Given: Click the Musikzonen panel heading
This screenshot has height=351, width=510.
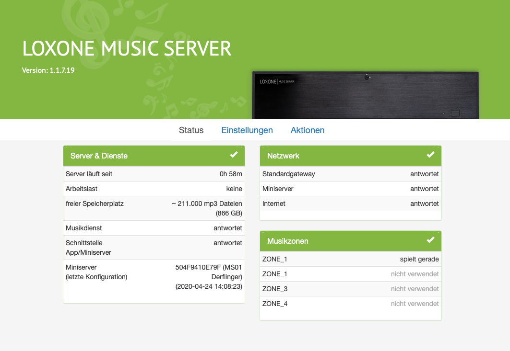Looking at the screenshot, I should (x=287, y=241).
